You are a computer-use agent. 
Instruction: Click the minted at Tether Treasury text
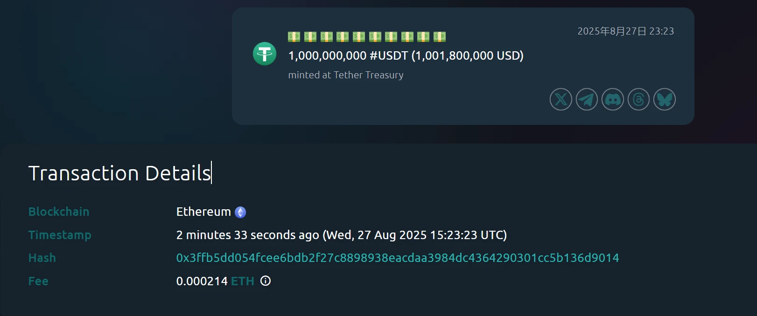(345, 75)
